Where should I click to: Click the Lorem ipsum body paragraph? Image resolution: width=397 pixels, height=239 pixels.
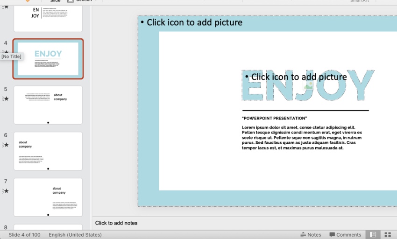[x=302, y=138]
